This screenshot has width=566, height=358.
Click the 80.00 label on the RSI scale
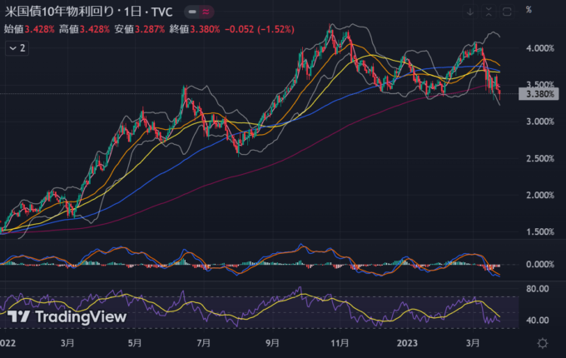(x=540, y=290)
